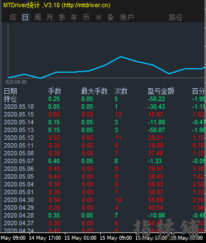Open the 备 notes tab
The height and width of the screenshot is (243, 206).
(110, 17)
